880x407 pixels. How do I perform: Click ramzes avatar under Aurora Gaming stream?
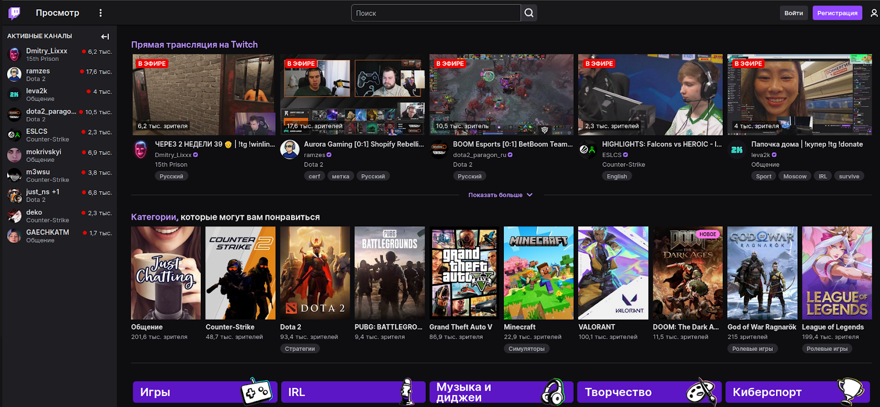coord(290,149)
